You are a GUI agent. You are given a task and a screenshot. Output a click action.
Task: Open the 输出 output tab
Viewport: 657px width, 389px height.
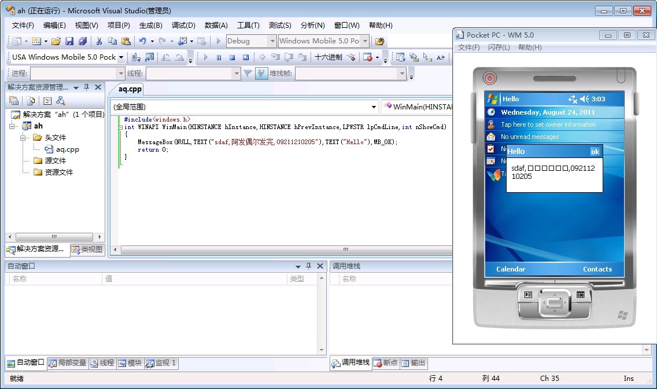(x=413, y=363)
